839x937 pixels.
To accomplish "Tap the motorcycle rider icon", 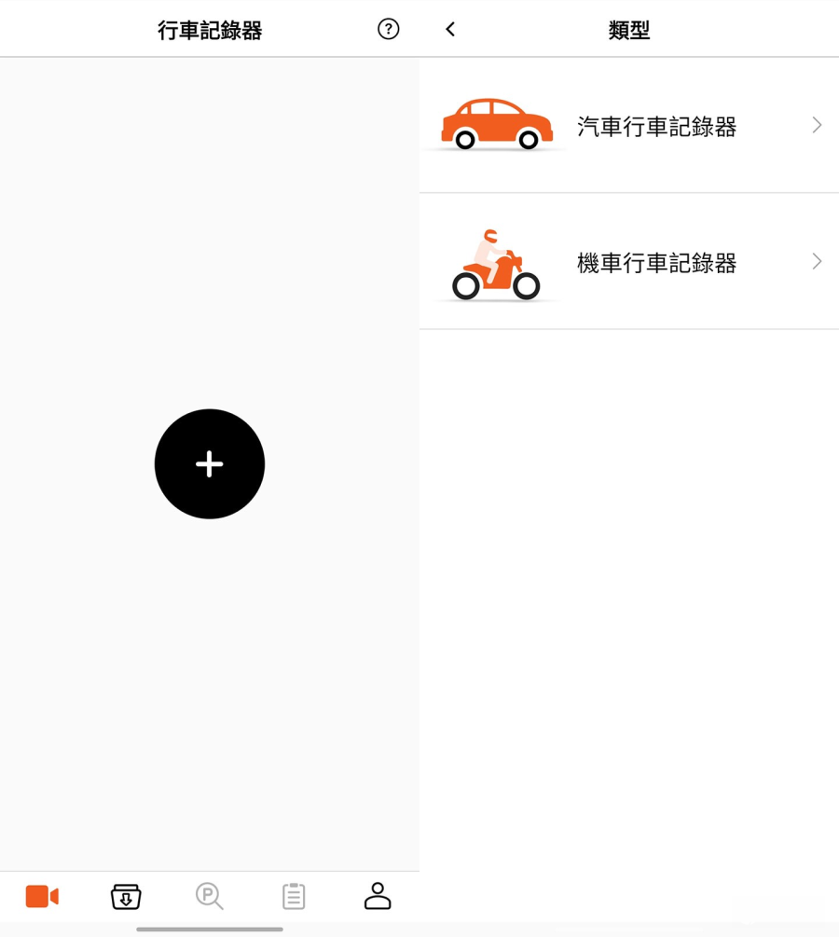I will 496,264.
